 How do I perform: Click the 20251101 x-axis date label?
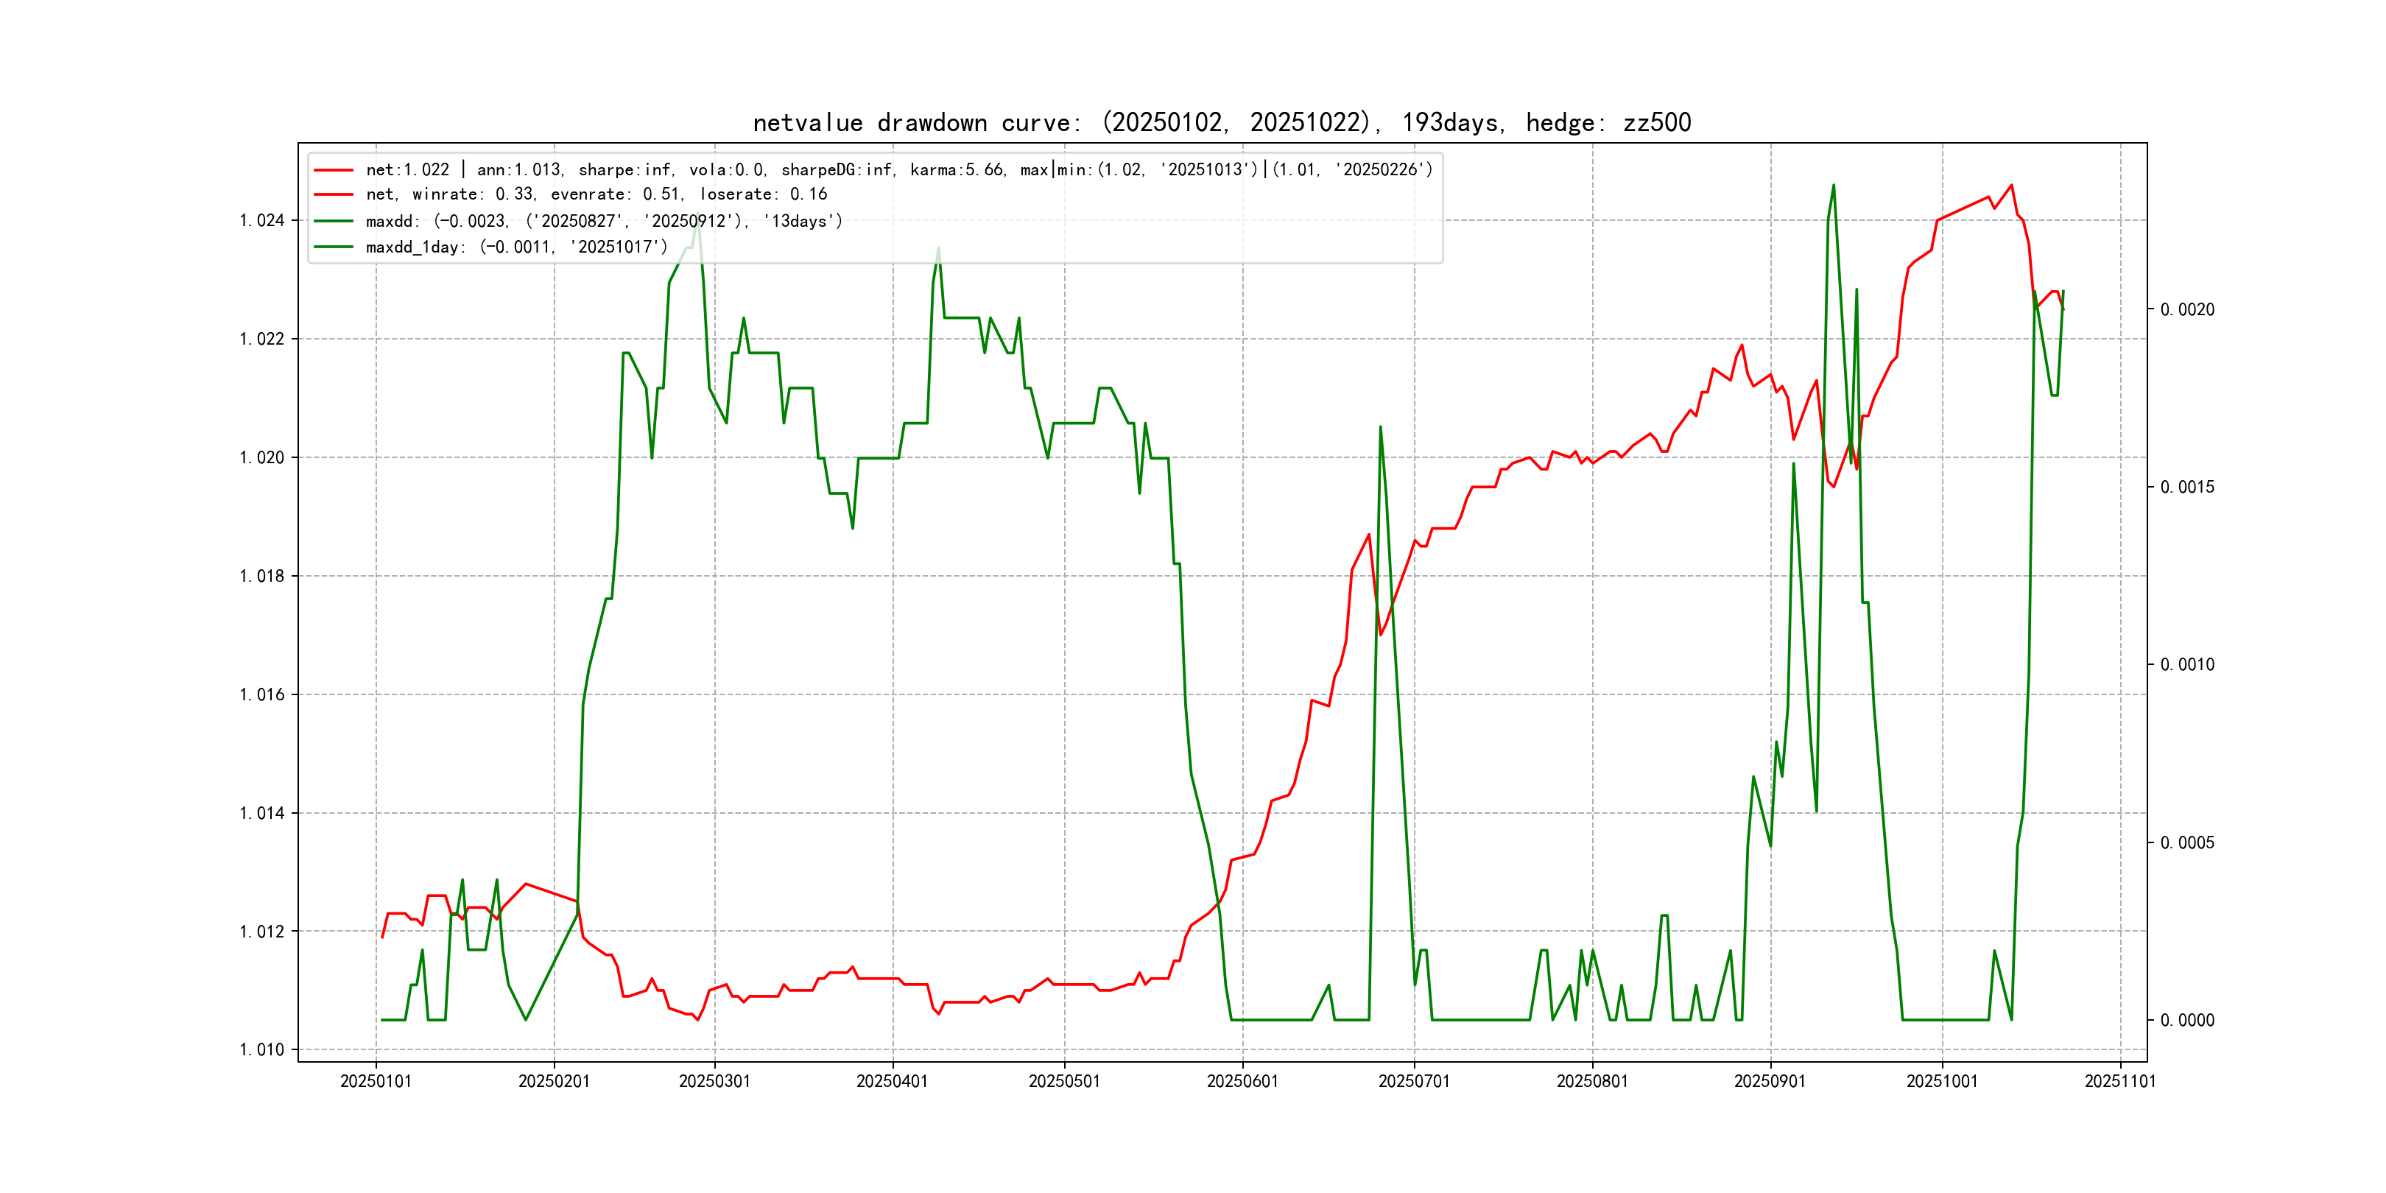(x=2119, y=1081)
